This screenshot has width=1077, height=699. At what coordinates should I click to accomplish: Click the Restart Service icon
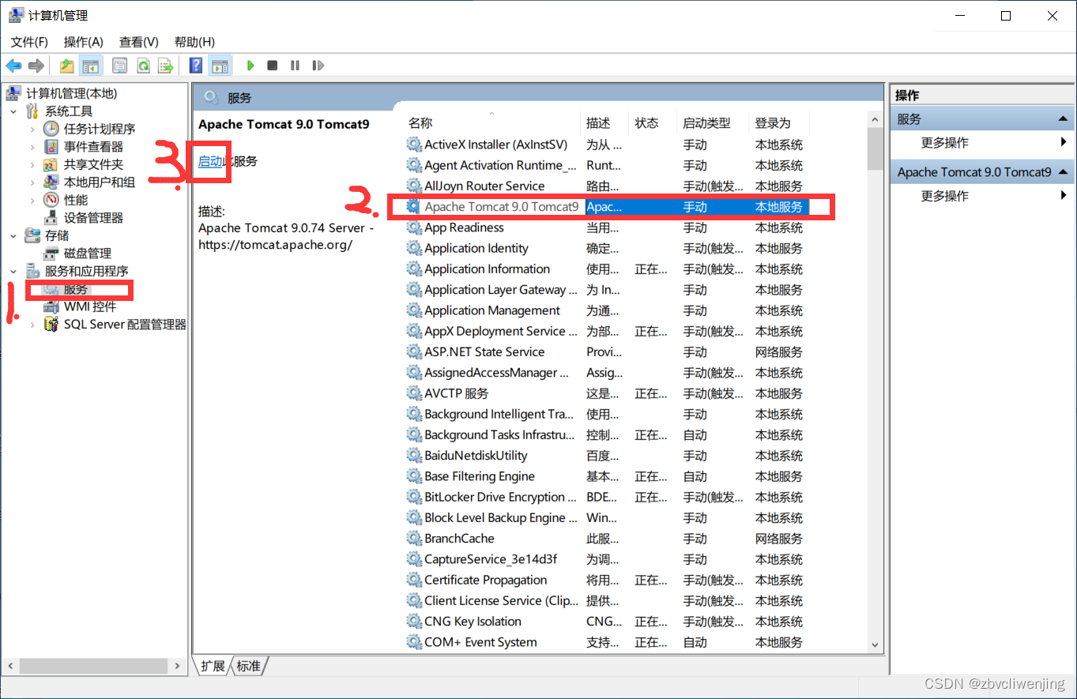click(318, 66)
